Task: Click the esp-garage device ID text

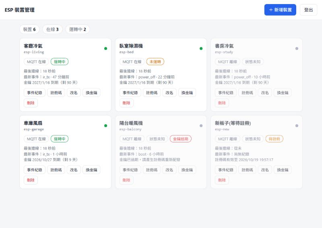Action: [34, 129]
